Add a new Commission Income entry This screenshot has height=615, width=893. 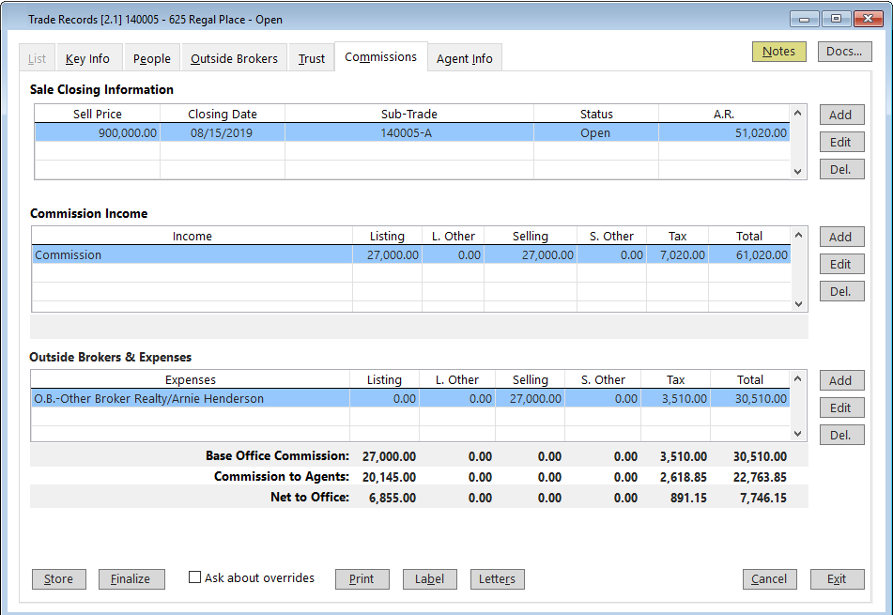(841, 237)
